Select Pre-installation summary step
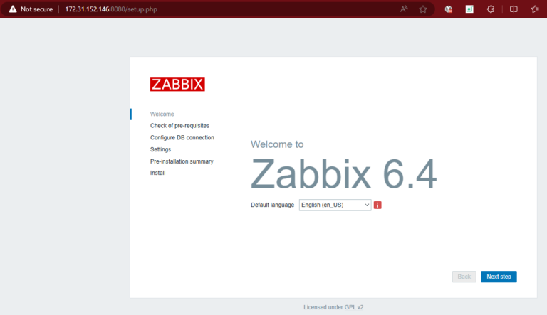 [x=182, y=161]
